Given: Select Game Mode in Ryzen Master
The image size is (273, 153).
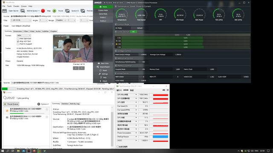Looking at the screenshot, I should pyautogui.click(x=103, y=14).
